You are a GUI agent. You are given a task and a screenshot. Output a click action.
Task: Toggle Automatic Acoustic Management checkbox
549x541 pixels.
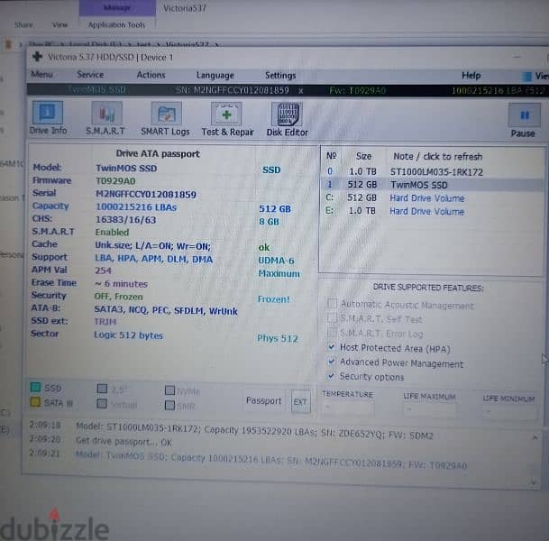tap(332, 303)
